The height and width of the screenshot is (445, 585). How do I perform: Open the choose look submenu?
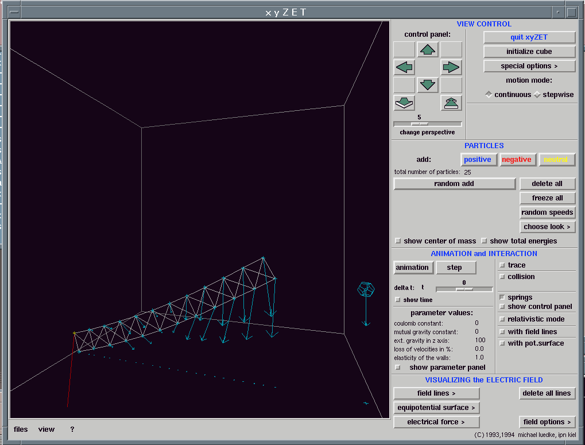point(548,227)
